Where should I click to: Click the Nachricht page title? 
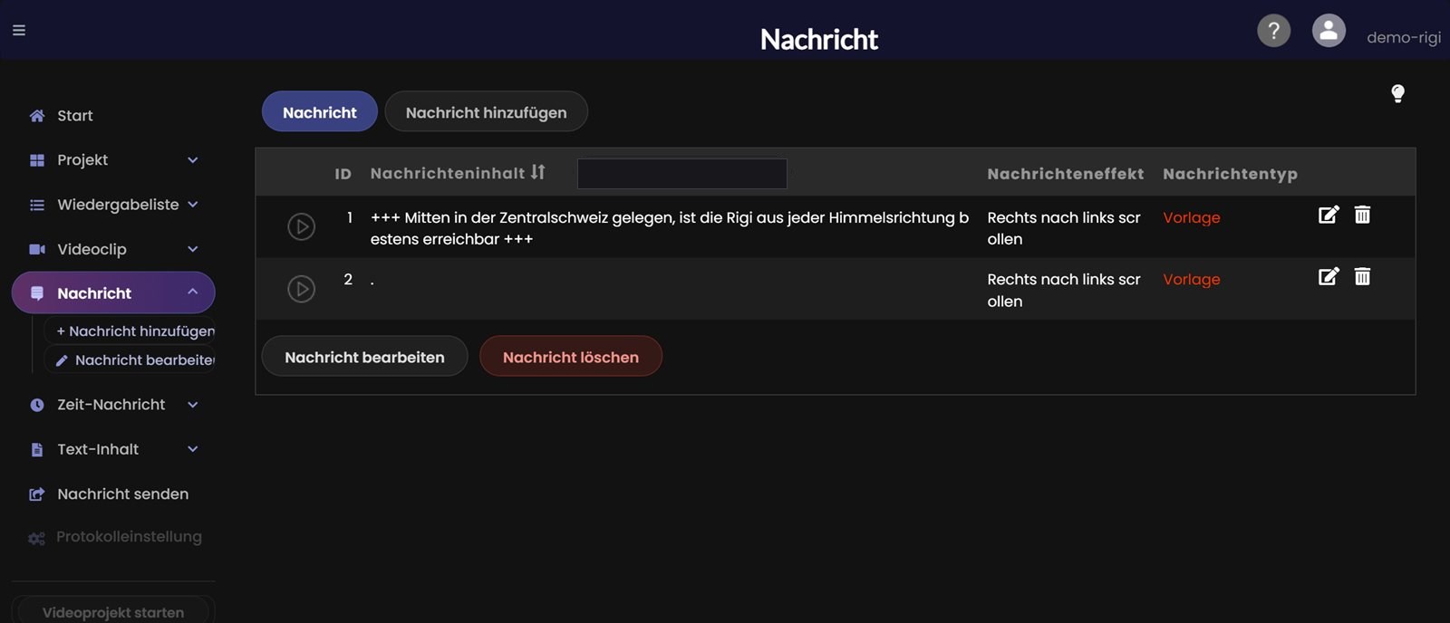pyautogui.click(x=818, y=39)
